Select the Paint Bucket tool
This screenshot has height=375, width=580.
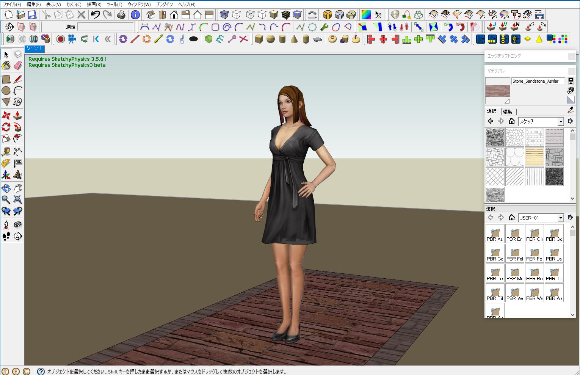click(x=6, y=66)
